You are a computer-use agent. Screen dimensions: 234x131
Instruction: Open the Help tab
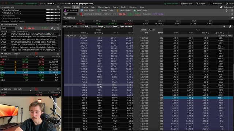(142, 7)
